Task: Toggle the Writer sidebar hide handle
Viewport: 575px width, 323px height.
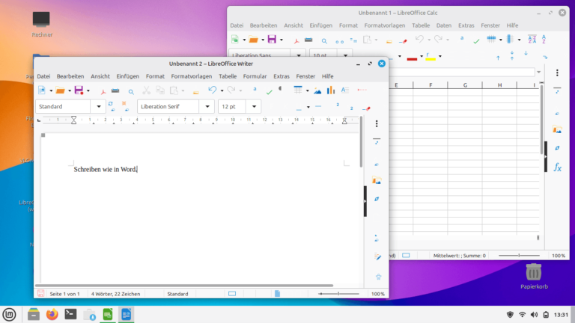Action: pos(365,202)
